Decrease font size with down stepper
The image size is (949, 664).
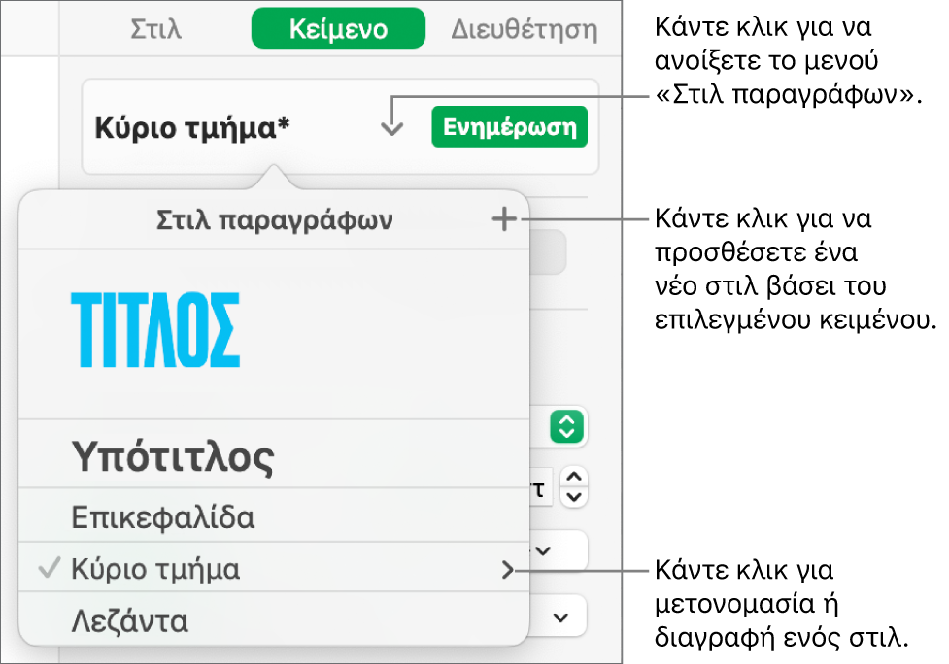pyautogui.click(x=574, y=497)
